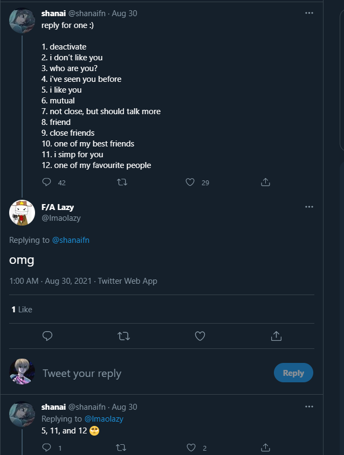Like shanai's "5, 11, and 12" reply
Screen dimensions: 344x455
click(190, 447)
